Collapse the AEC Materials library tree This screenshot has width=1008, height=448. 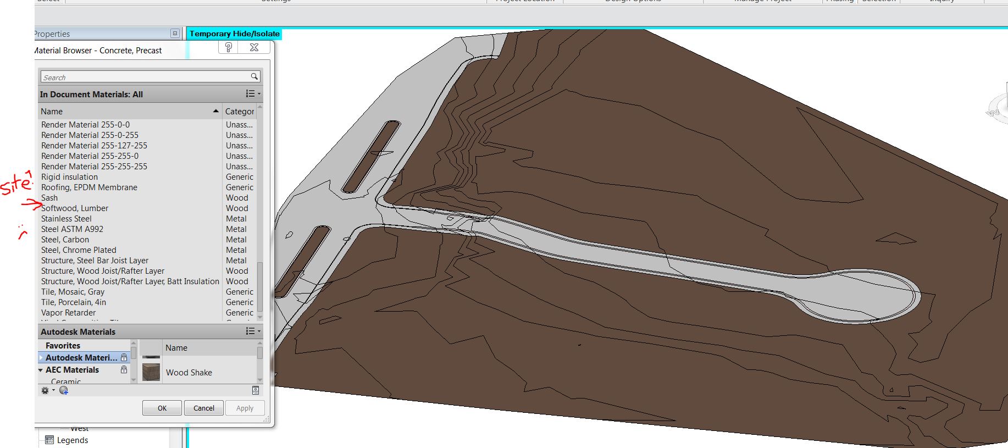[x=41, y=370]
